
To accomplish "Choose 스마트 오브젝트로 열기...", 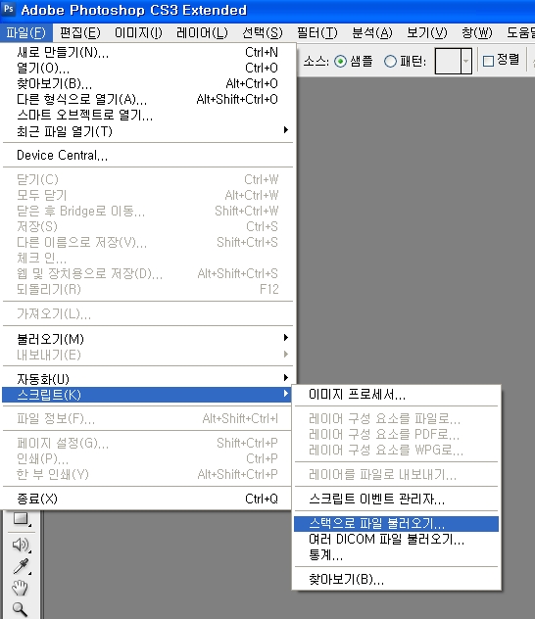I will click(x=147, y=116).
